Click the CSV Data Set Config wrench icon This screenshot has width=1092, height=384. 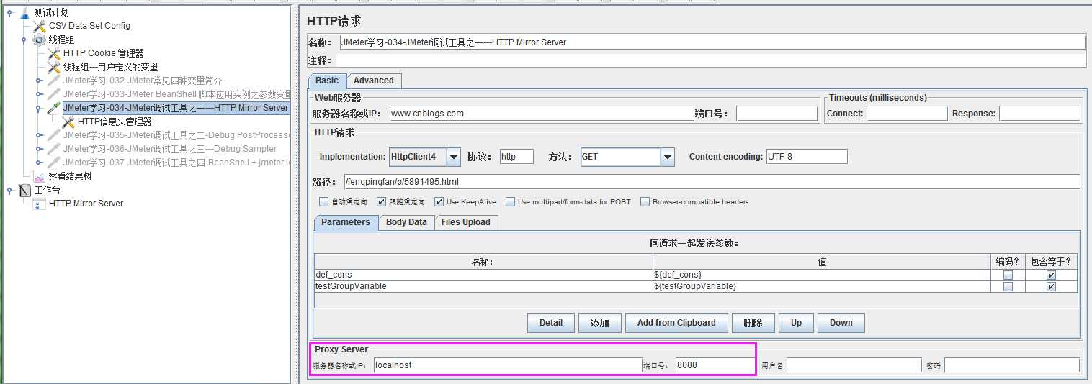tap(39, 26)
